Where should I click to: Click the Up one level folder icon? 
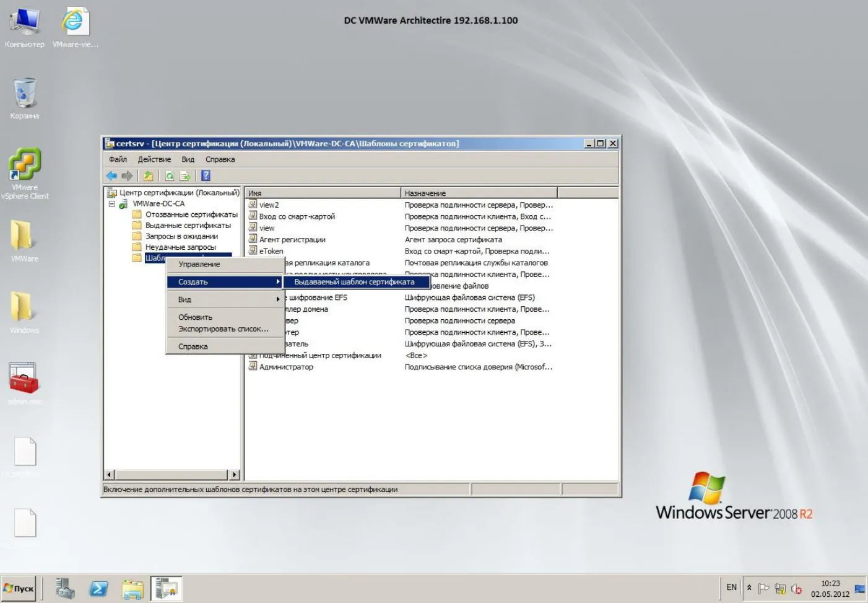click(x=149, y=176)
